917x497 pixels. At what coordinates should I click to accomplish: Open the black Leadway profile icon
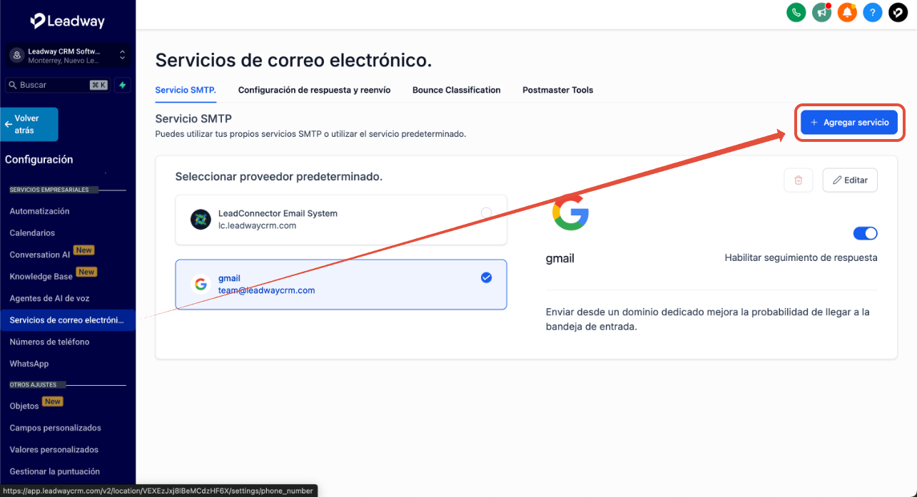pyautogui.click(x=898, y=12)
